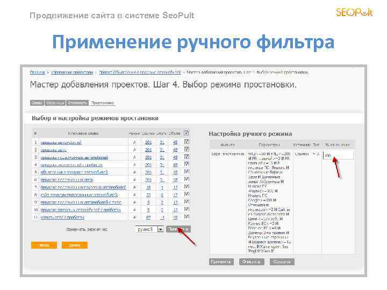The image size is (387, 290).
Task: Click the 'Сбросить' button under manual settings
Action: pyautogui.click(x=282, y=262)
